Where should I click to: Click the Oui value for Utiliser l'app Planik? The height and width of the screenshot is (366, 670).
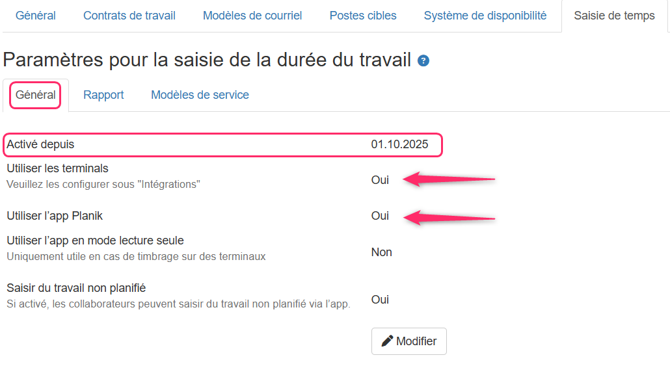(380, 216)
